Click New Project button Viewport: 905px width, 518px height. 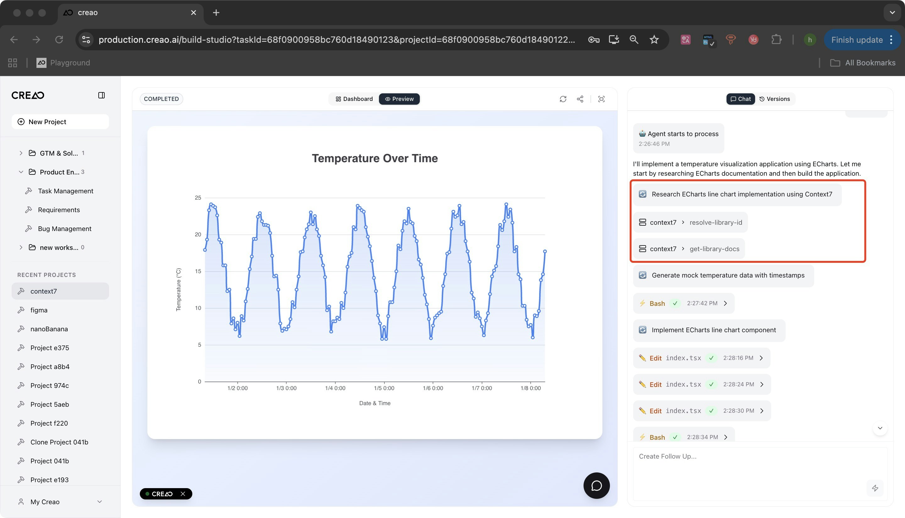click(60, 122)
